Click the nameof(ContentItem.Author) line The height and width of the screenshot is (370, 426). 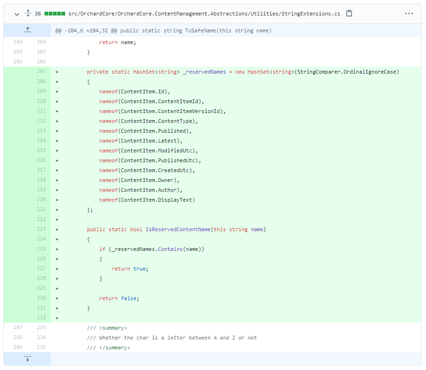(141, 190)
